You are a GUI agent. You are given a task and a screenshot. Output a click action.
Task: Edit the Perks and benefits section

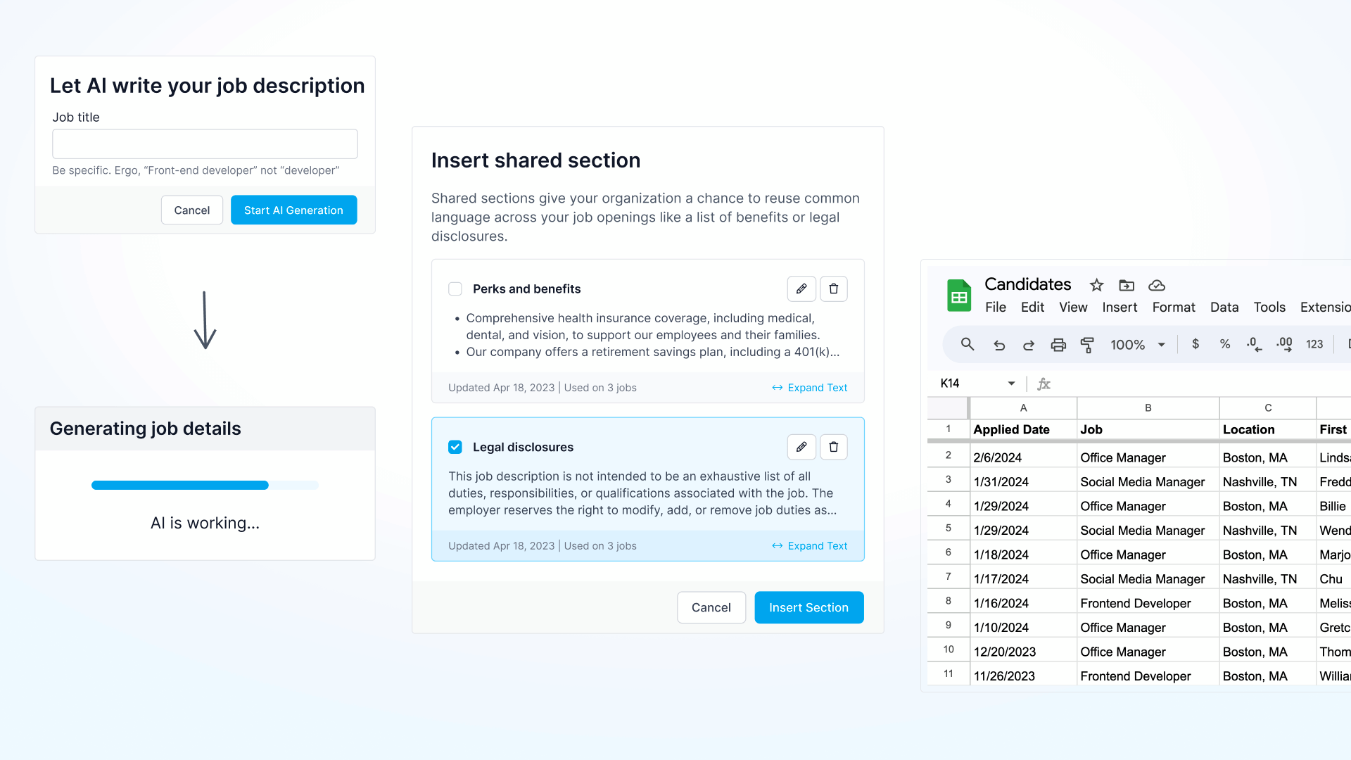801,289
